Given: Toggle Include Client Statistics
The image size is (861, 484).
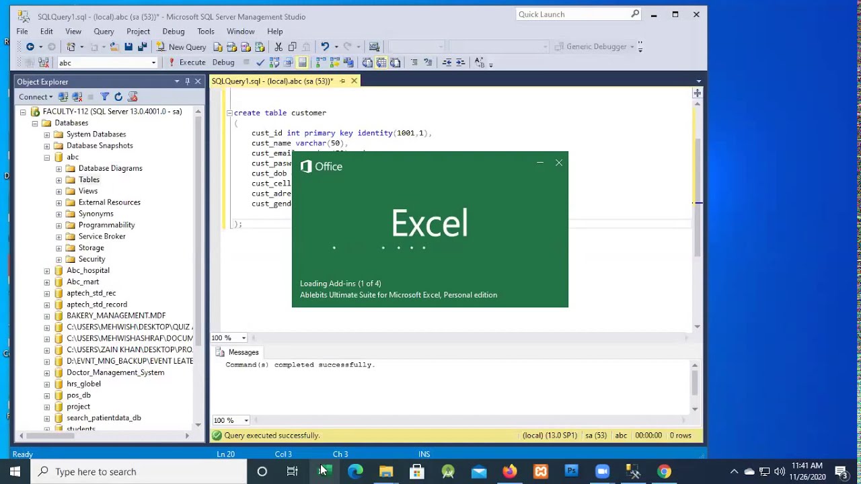Looking at the screenshot, I should pos(348,63).
